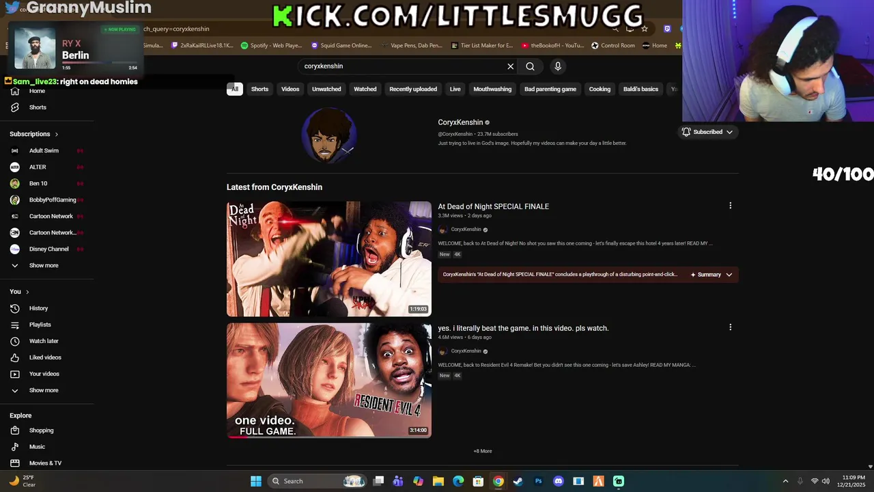Image resolution: width=874 pixels, height=492 pixels.
Task: Open Liked videos in sidebar
Action: [45, 357]
